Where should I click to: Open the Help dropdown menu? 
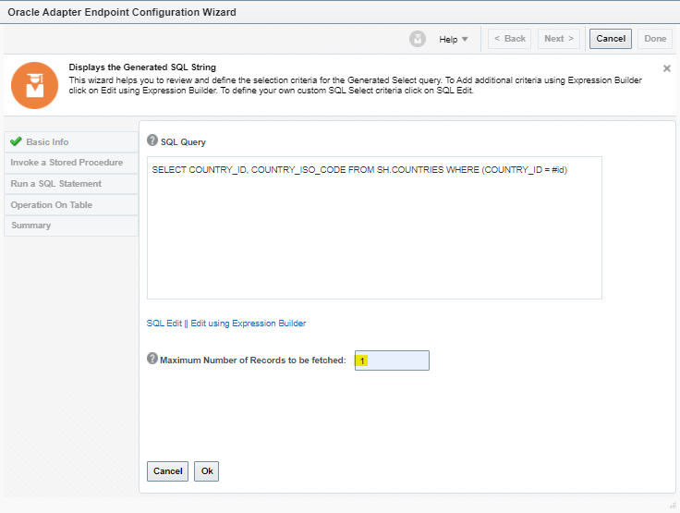click(x=454, y=39)
